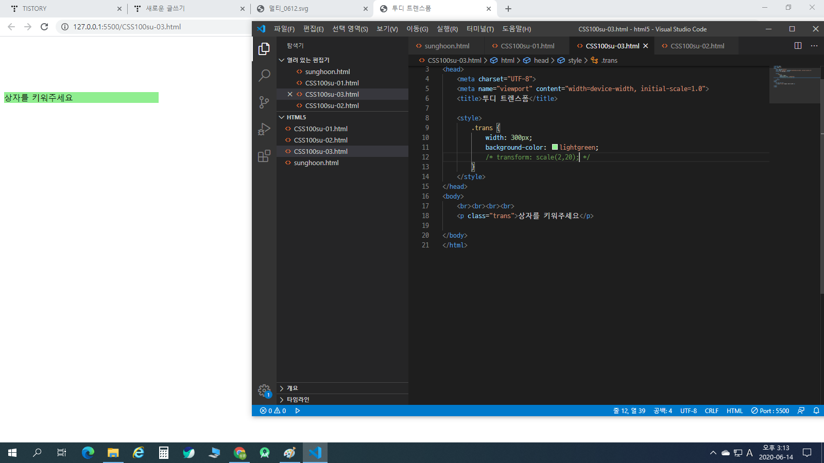824x463 pixels.
Task: Open the editor more actions ellipsis
Action: coord(814,46)
